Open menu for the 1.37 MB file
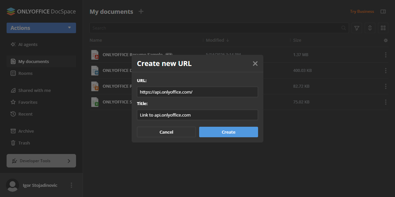395x197 pixels. (386, 55)
